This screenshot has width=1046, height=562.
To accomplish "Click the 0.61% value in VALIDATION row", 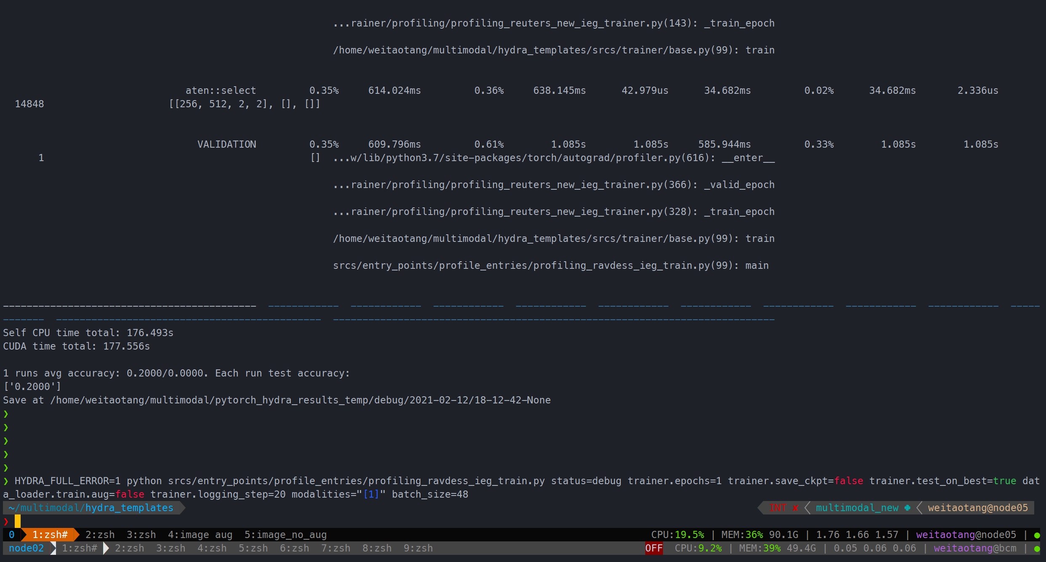I will (489, 144).
